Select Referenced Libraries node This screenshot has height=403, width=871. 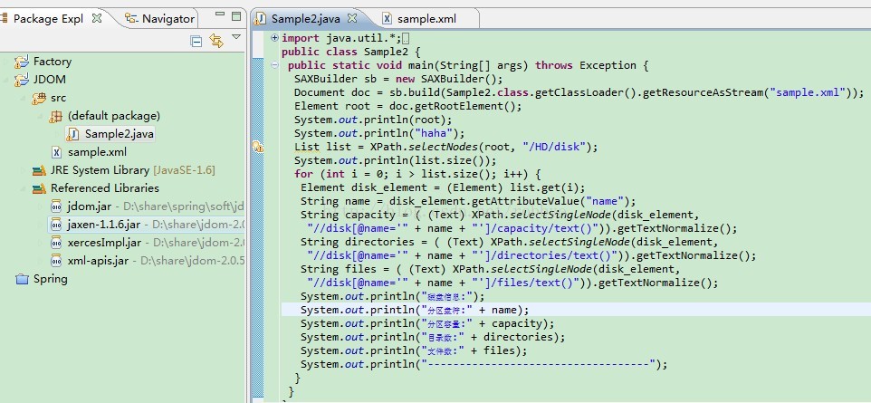click(105, 187)
